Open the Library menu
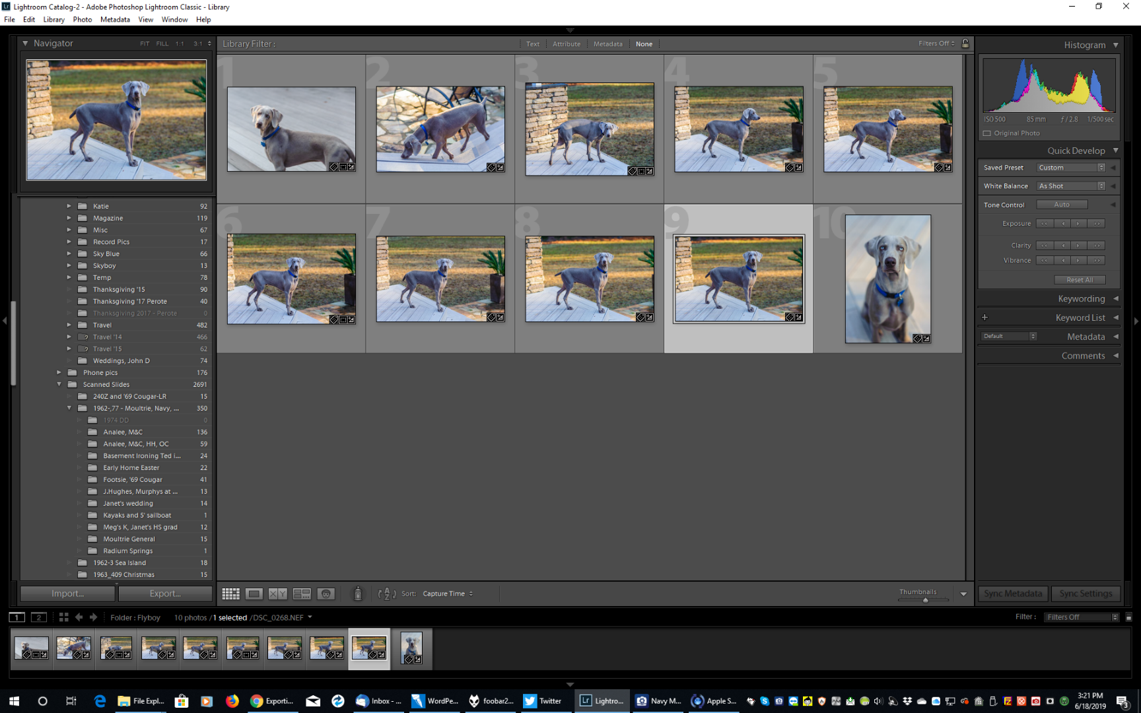 pos(54,20)
